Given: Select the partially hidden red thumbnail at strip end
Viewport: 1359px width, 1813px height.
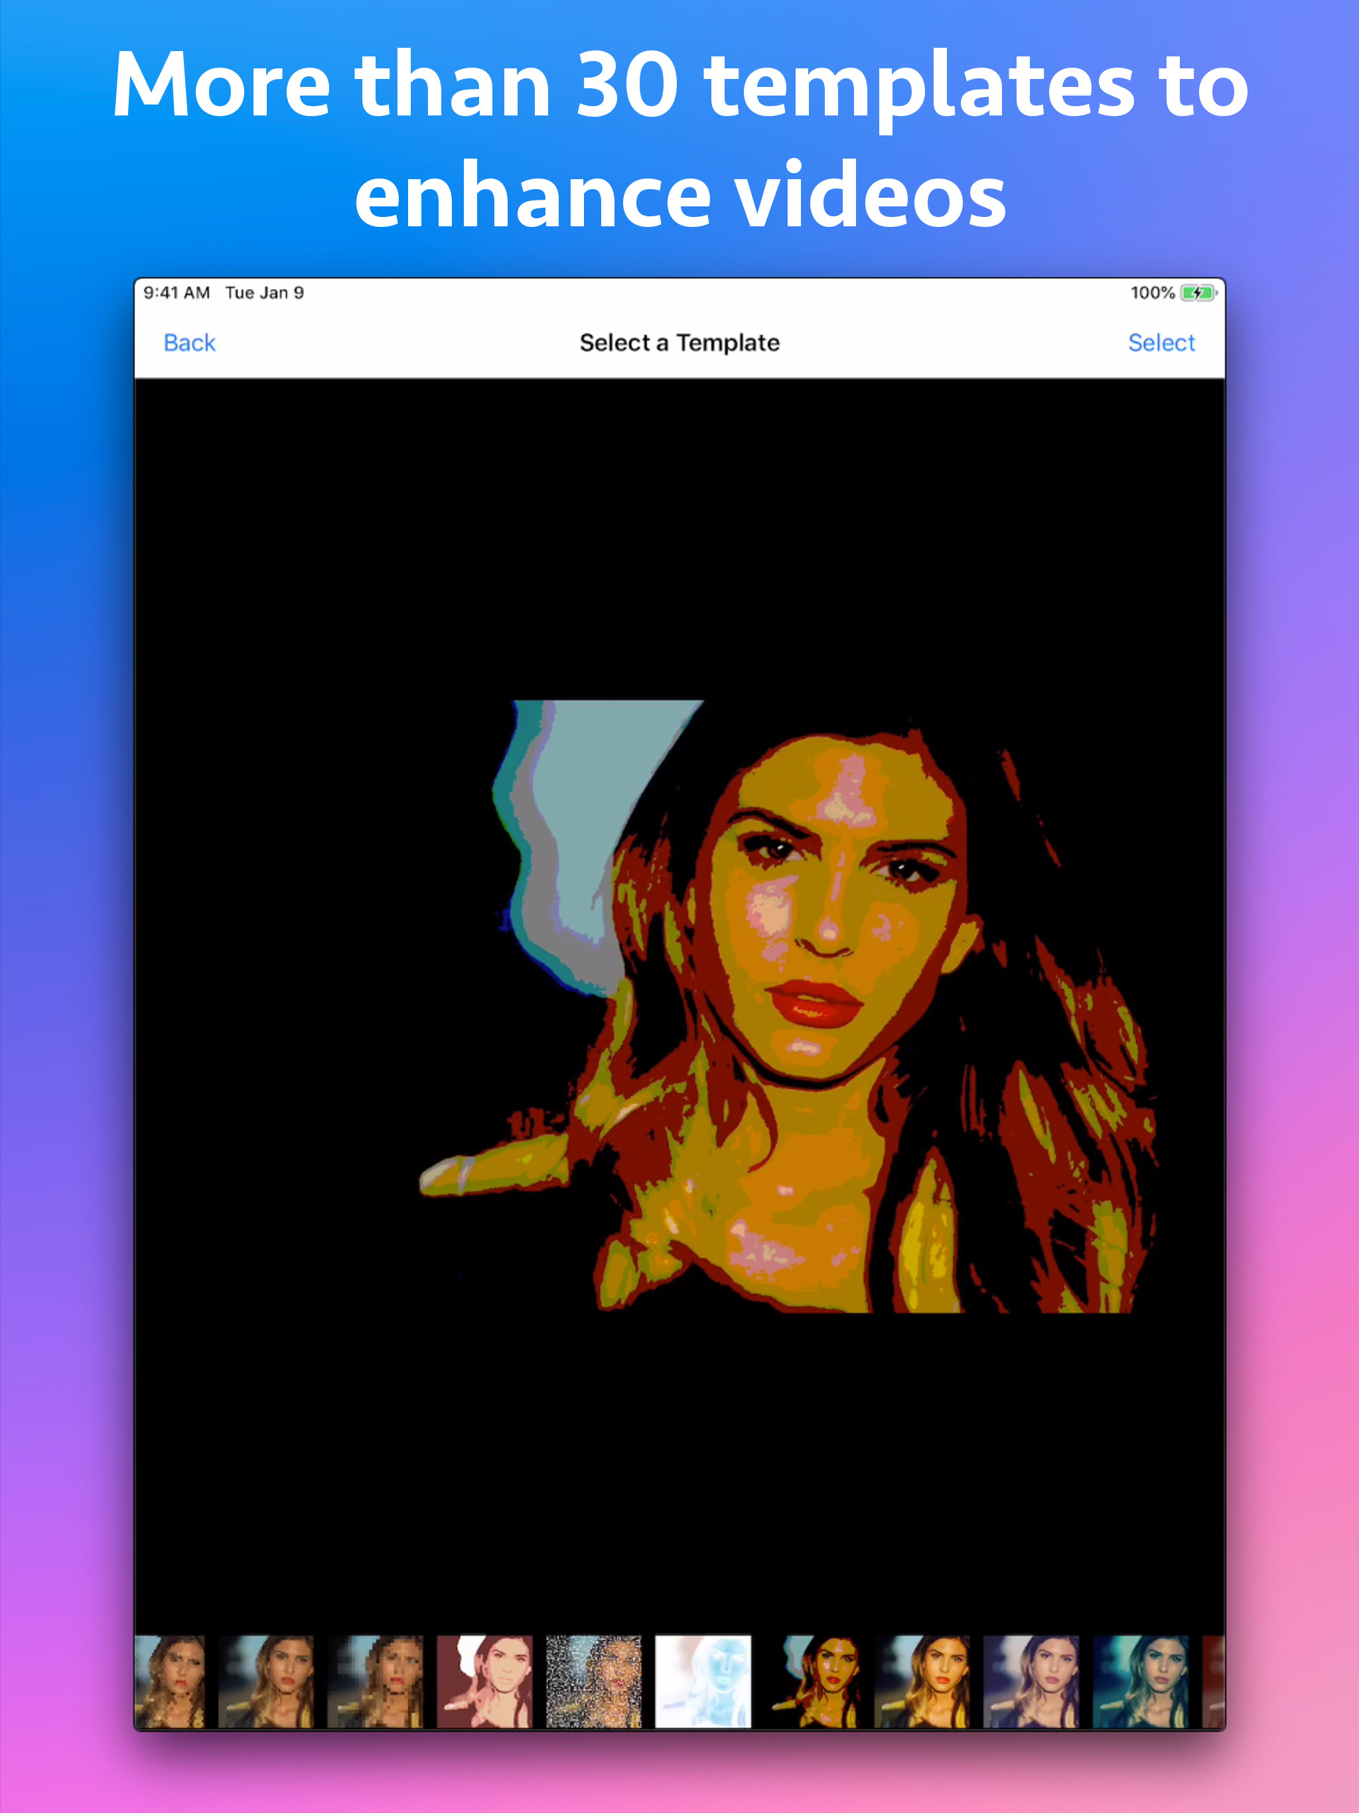Looking at the screenshot, I should point(1213,1681).
